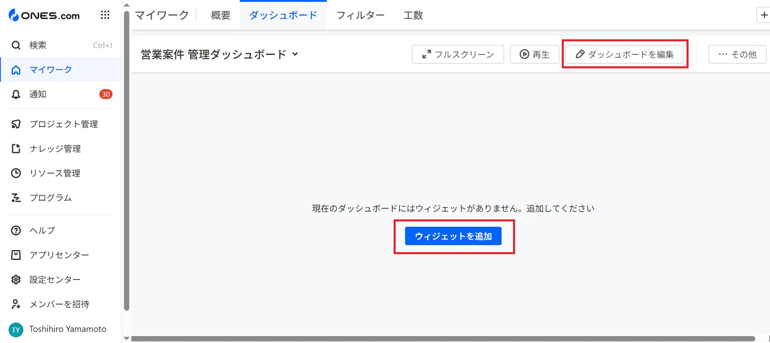This screenshot has height=343, width=770.
Task: Click the sidebar scrollbar down arrow
Action: click(126, 338)
